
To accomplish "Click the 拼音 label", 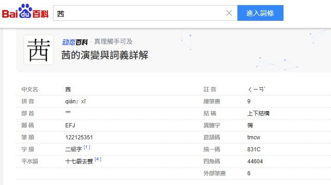I will click(28, 101).
